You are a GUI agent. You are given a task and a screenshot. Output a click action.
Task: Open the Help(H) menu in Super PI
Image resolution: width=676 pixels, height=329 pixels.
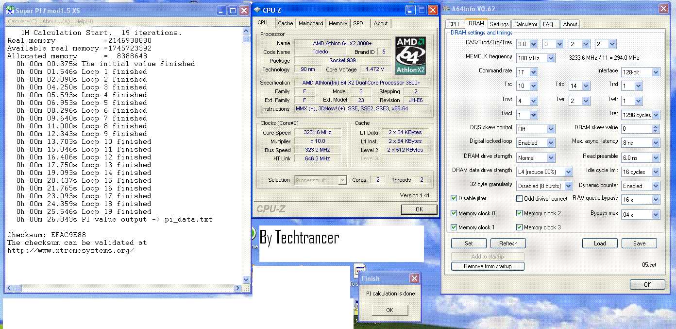coord(84,21)
